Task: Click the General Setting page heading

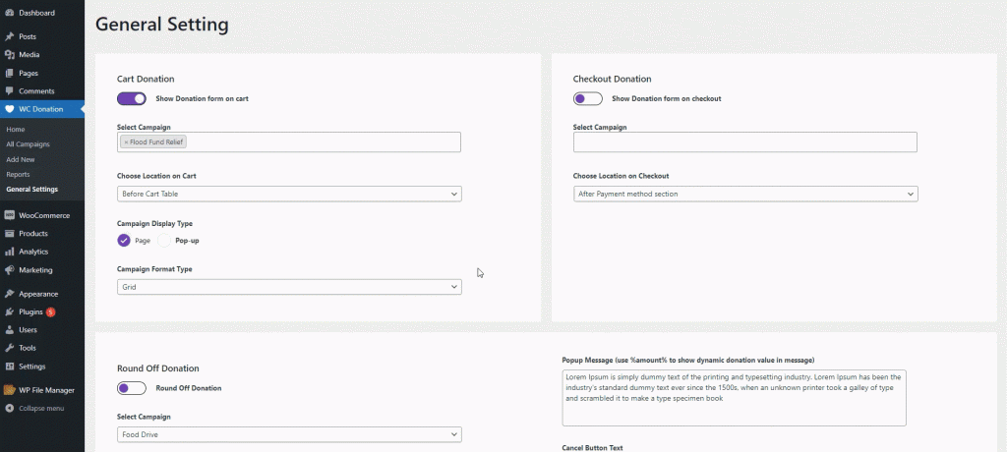Action: coord(162,25)
